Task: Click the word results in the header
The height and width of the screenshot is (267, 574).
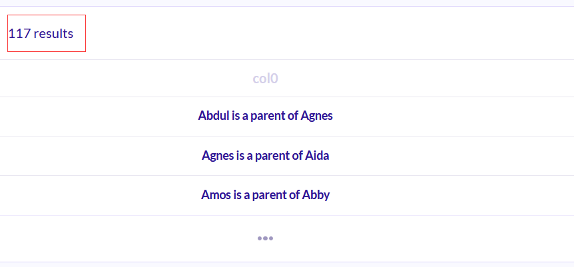Action: (53, 34)
